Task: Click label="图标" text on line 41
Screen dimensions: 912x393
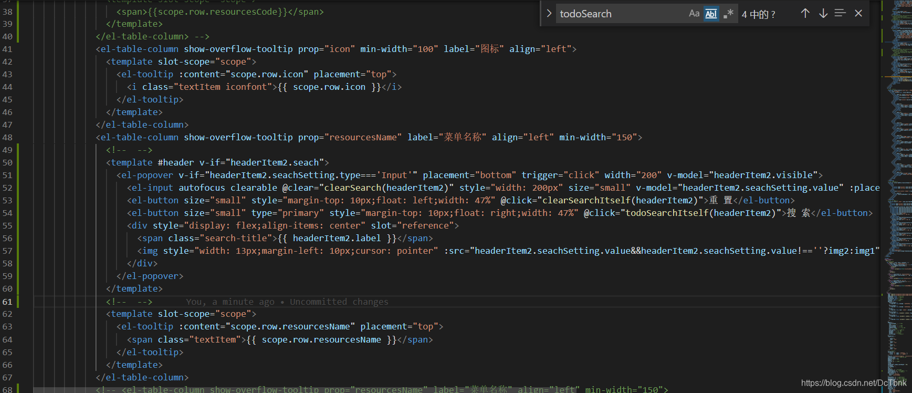Action: coord(474,49)
